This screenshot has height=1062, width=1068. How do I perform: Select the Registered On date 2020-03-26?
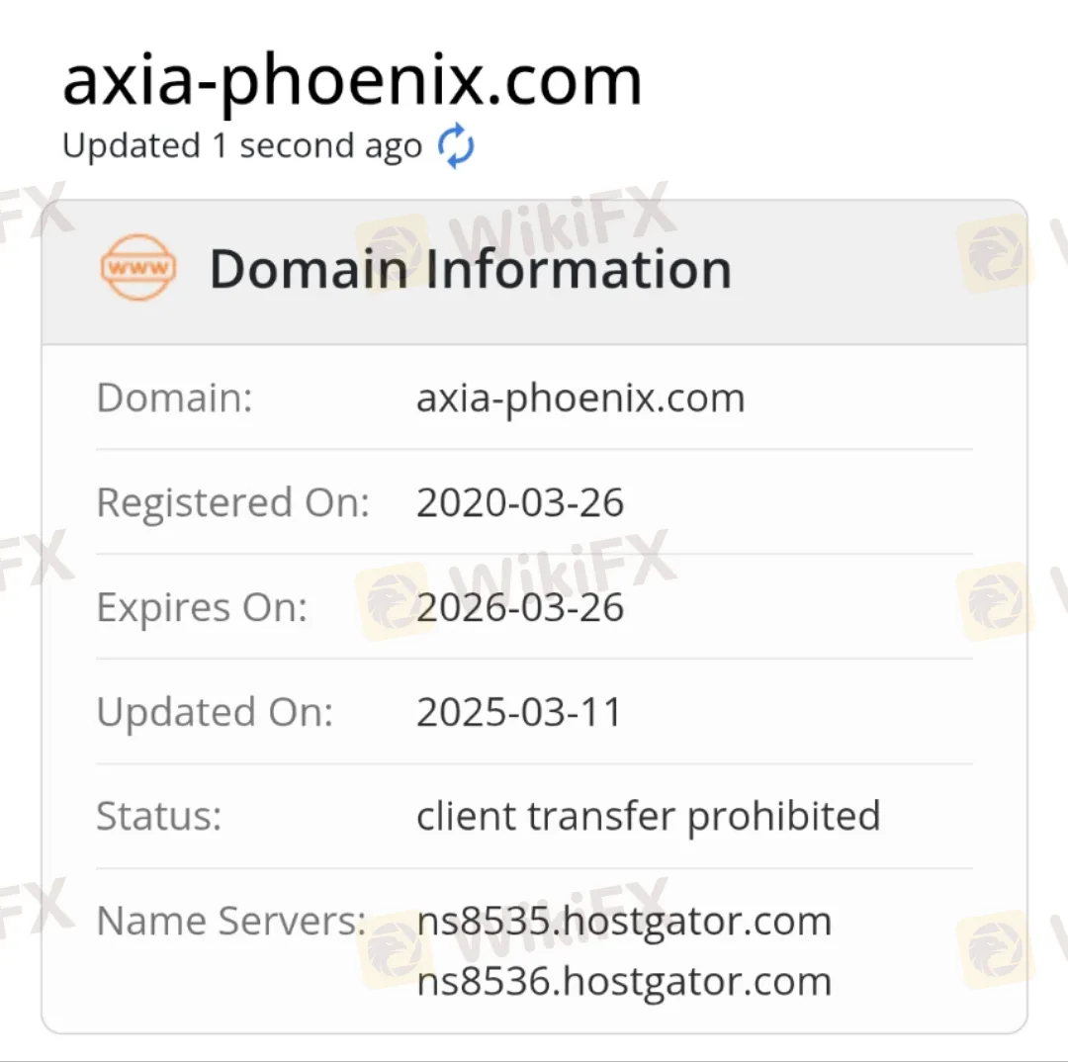pyautogui.click(x=520, y=502)
